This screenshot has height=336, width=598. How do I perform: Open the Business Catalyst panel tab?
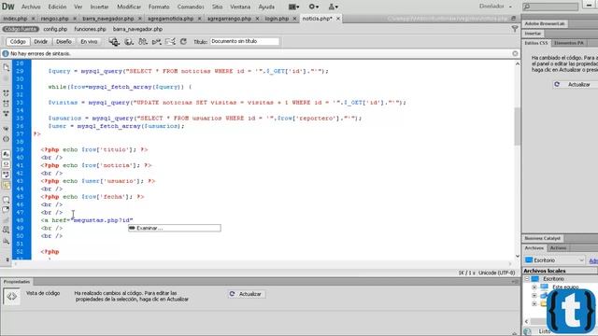542,239
